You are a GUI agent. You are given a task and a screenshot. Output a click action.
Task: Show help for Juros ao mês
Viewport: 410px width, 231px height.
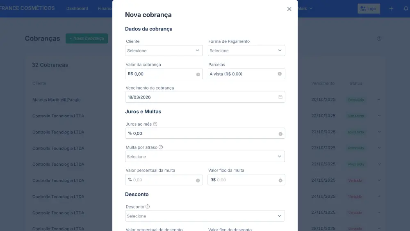(x=155, y=124)
